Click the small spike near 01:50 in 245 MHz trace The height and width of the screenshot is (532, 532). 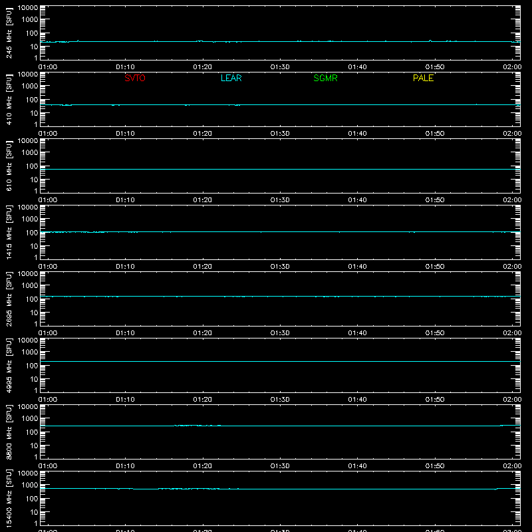tap(430, 41)
